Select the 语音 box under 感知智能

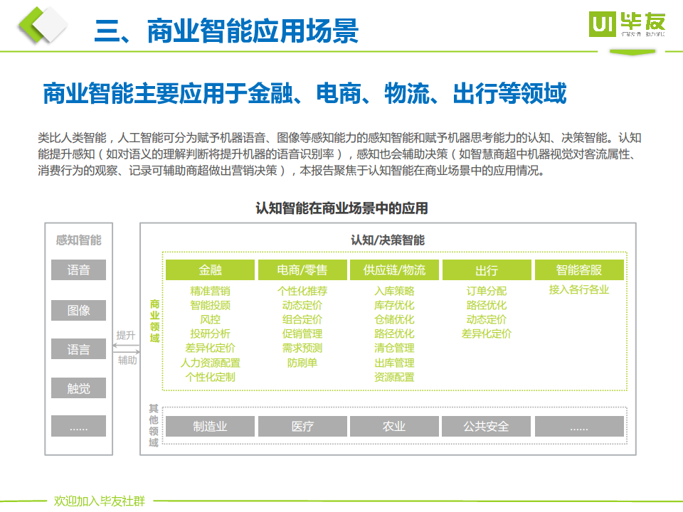[78, 270]
